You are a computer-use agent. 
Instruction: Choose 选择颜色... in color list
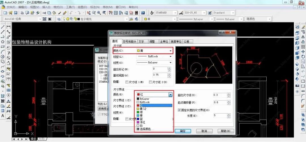154,129
